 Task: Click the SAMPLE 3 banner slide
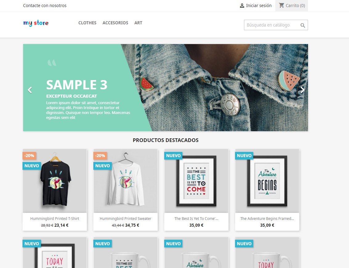tap(166, 87)
